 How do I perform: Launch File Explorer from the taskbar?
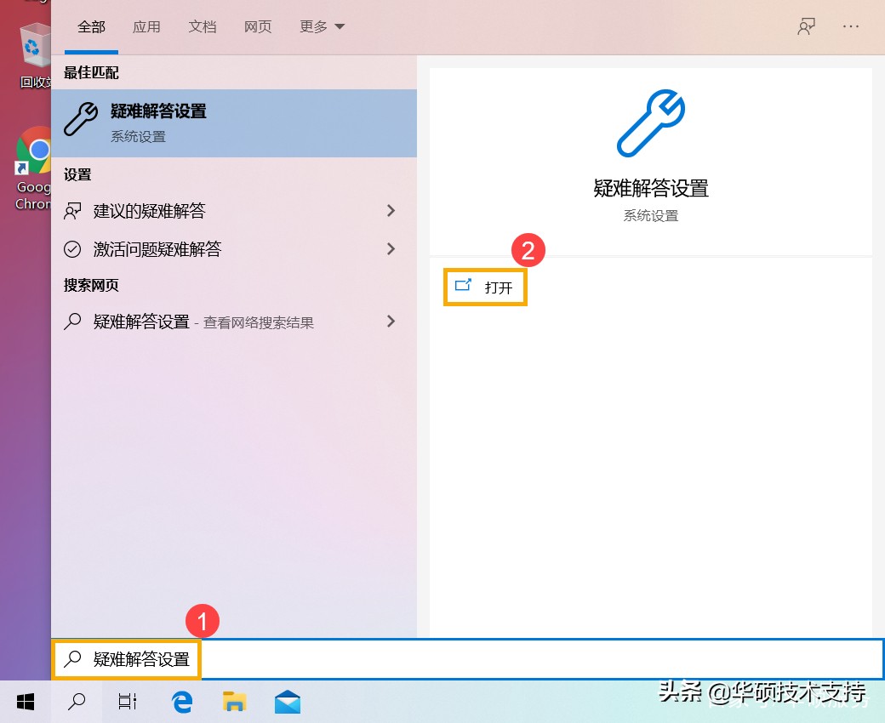234,702
